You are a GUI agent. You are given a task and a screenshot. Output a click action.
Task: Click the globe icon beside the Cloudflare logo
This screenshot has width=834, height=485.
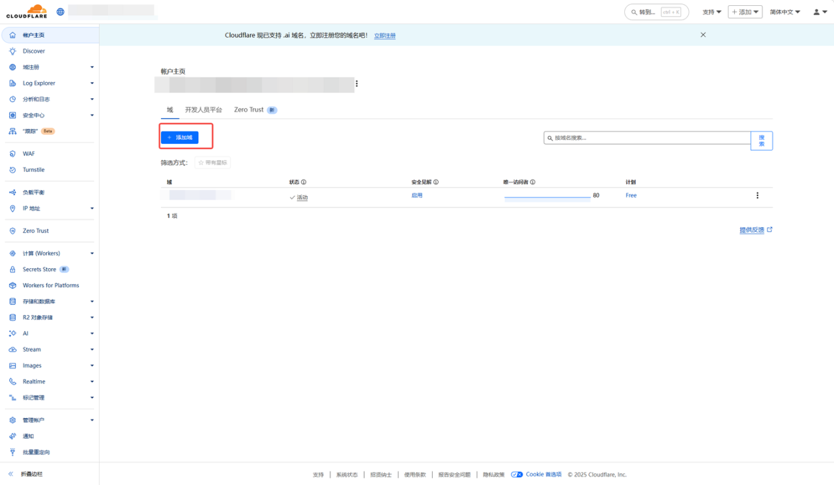point(61,12)
